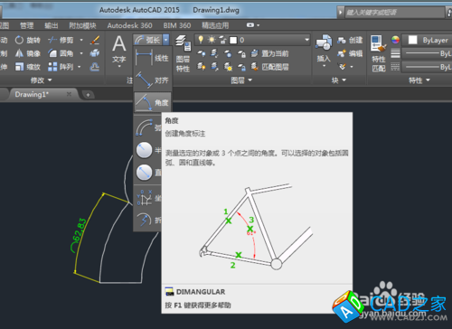The width and height of the screenshot is (452, 329).
Task: Click Thaw All Layers icon
Action: tap(228, 66)
